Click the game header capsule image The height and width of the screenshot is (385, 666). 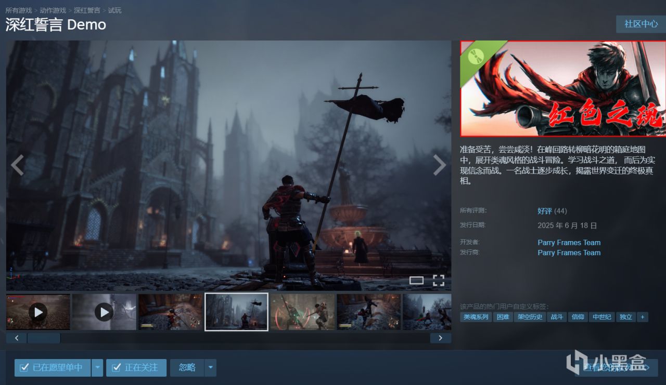pos(563,89)
